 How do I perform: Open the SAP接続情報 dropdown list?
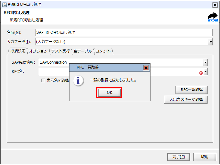(205, 62)
